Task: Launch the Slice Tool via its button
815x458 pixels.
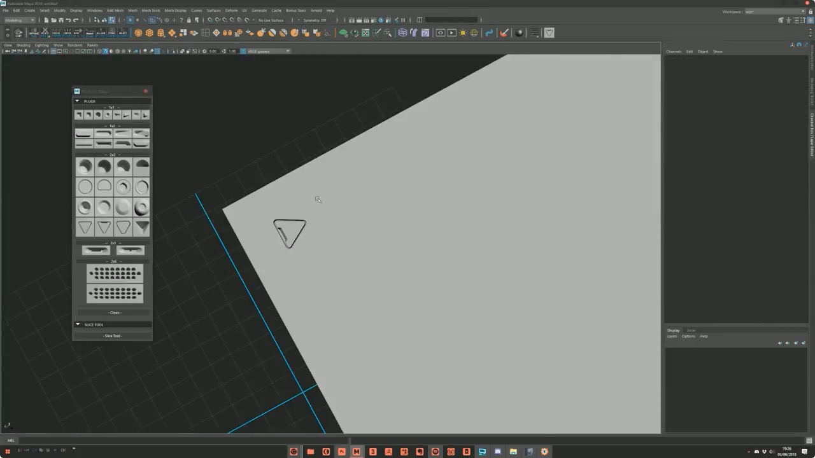Action: click(112, 335)
